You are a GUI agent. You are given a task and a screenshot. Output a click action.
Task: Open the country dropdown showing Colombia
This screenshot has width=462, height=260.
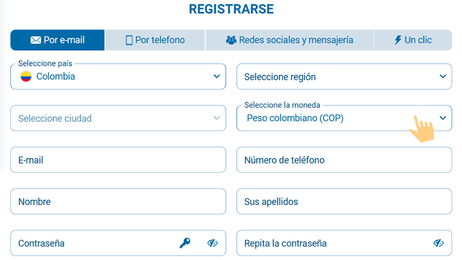[x=118, y=76]
